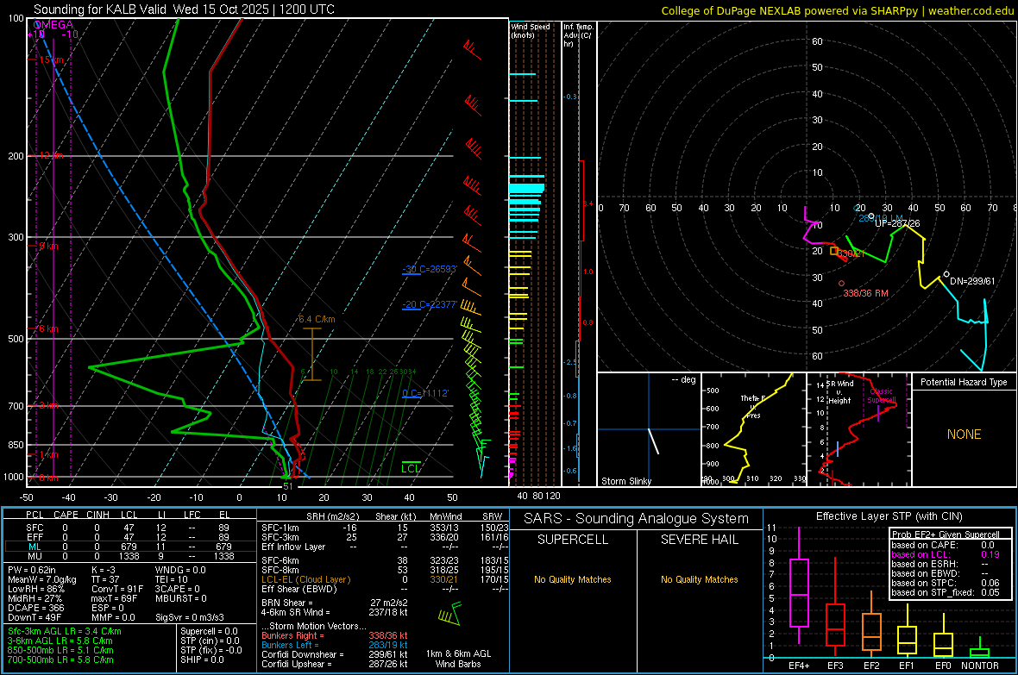Click the Classic Supercell label
The width and height of the screenshot is (1018, 675).
point(882,396)
